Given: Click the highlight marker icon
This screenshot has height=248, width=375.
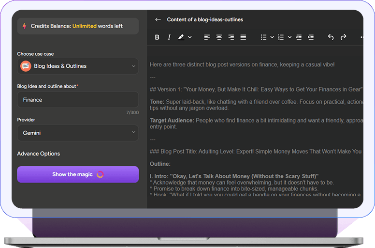Looking at the screenshot, I should click(181, 37).
